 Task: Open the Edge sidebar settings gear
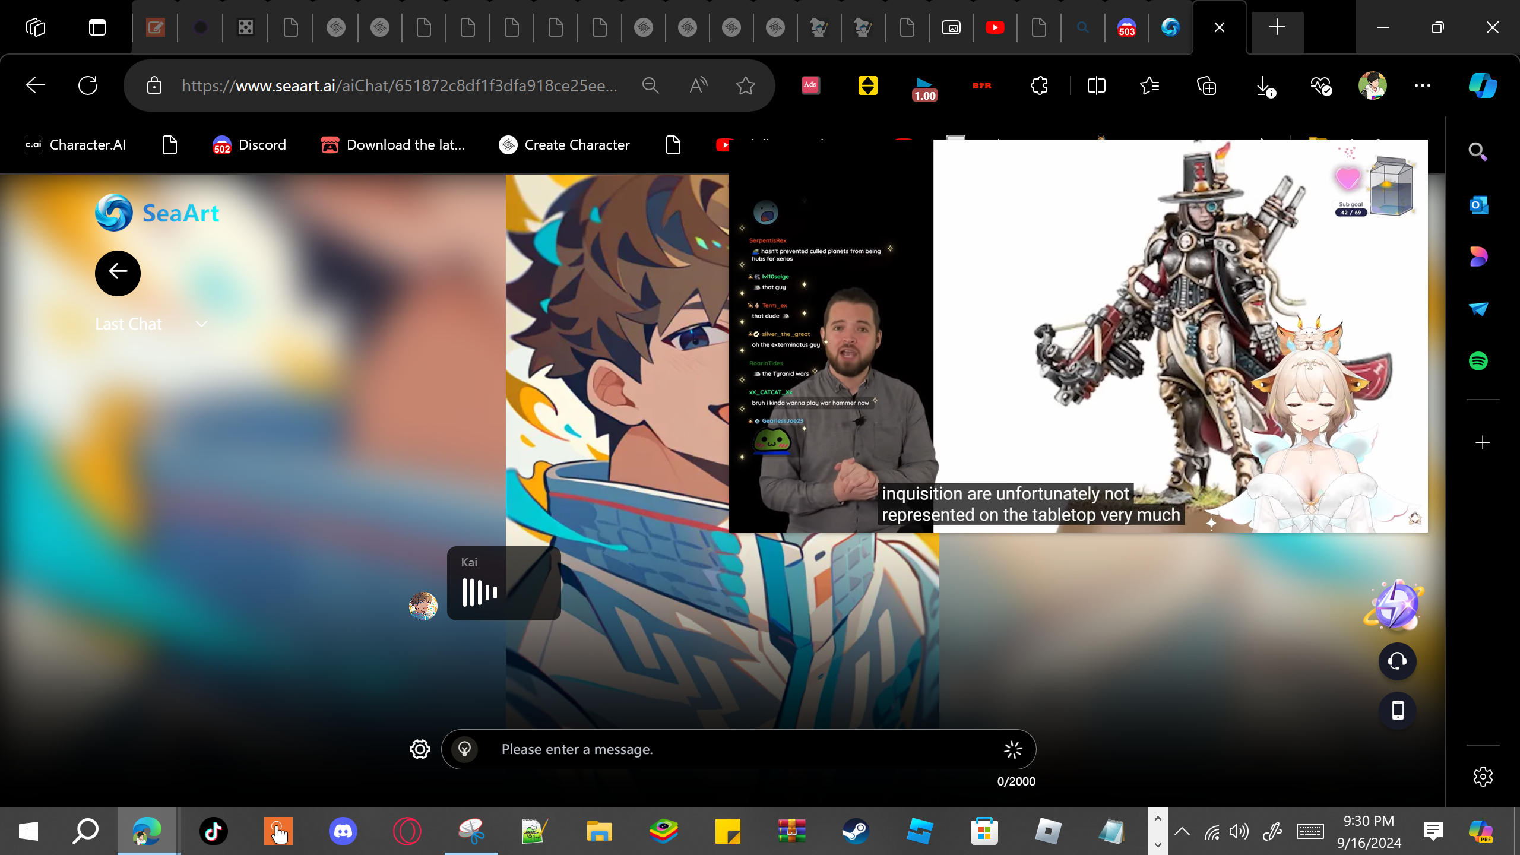point(1483,777)
